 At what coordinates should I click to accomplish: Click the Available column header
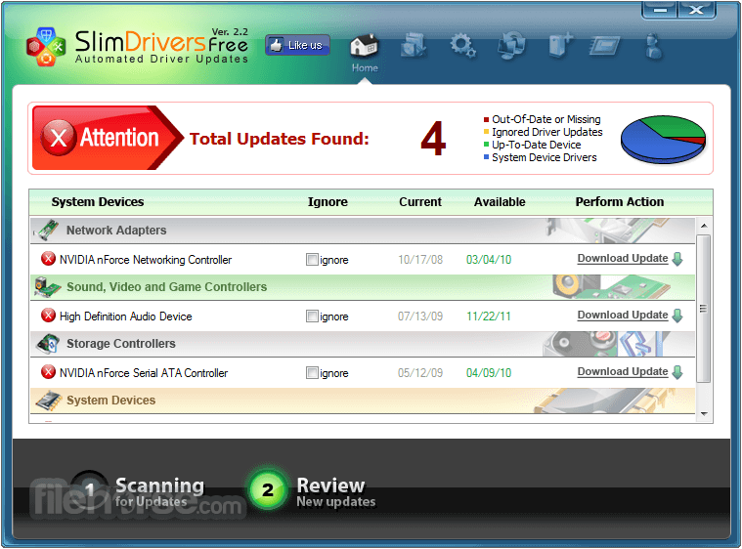click(500, 202)
